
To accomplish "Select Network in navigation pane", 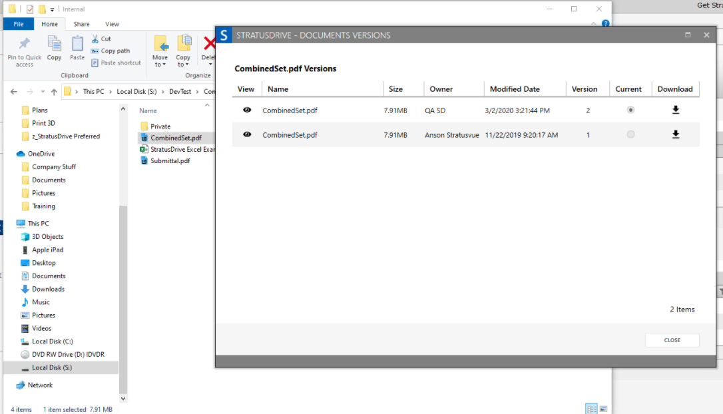I will (40, 385).
